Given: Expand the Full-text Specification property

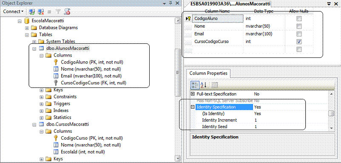Looking at the screenshot, I should pos(193,94).
